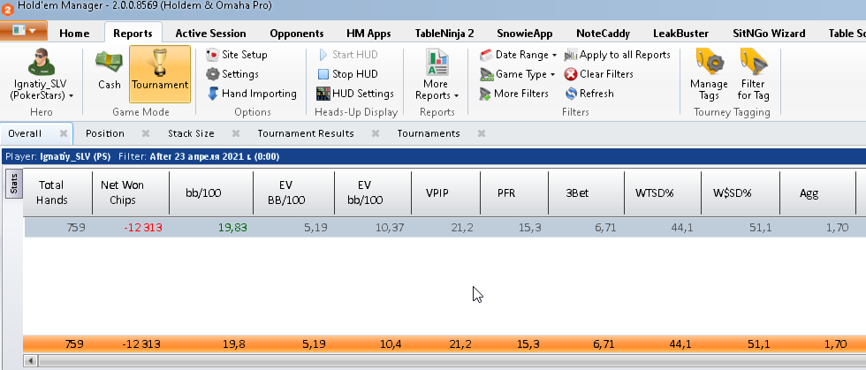Open the Tournaments report tab
This screenshot has height=370, width=866.
coord(429,133)
